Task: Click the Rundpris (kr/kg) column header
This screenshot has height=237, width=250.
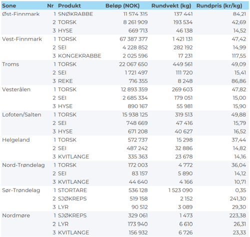Action: (x=219, y=6)
